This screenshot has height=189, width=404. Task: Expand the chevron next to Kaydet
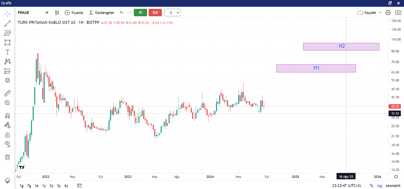tap(380, 12)
